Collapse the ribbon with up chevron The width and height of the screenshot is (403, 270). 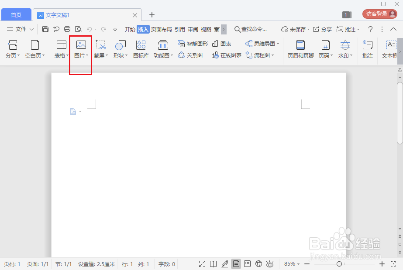(393, 29)
